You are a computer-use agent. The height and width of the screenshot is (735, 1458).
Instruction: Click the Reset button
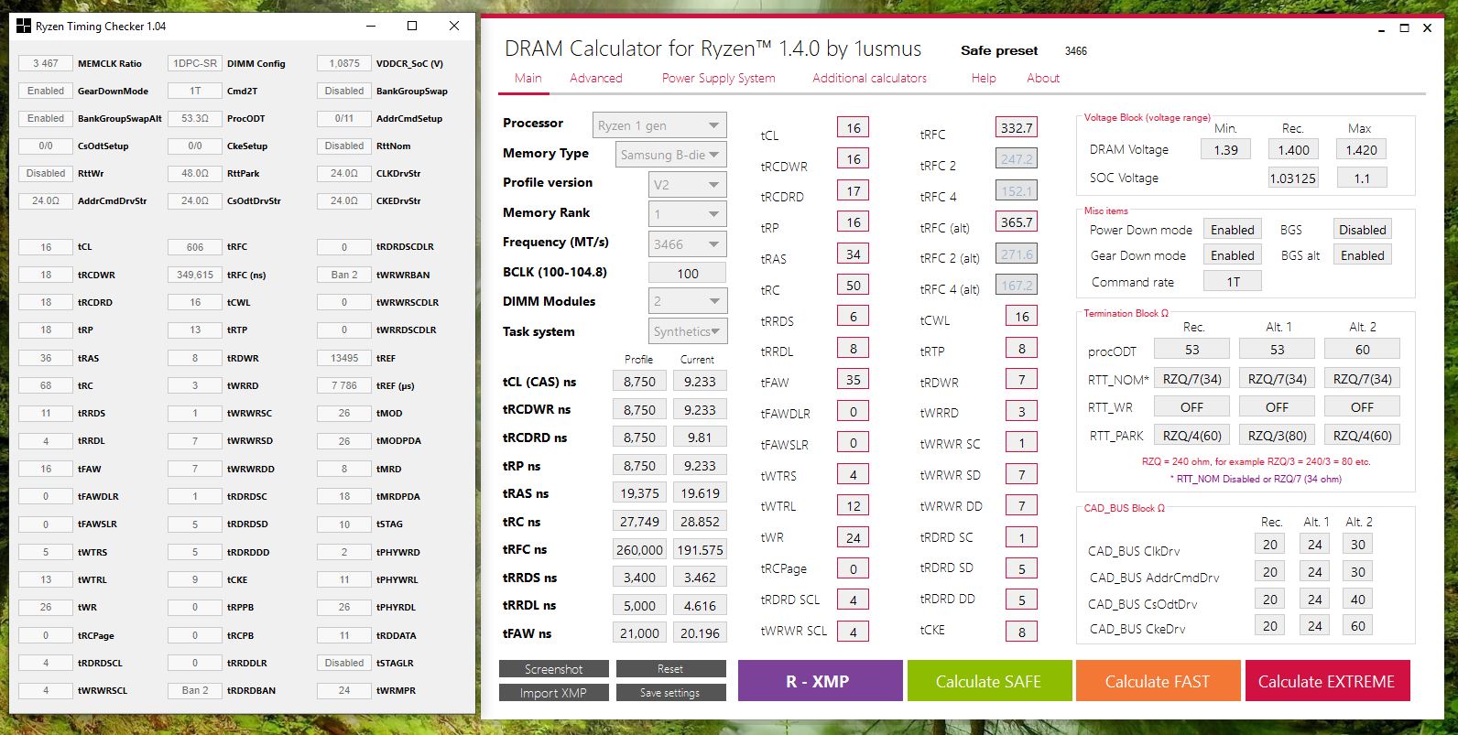coord(671,669)
